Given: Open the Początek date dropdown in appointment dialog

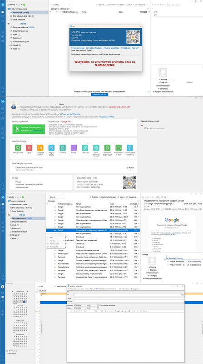Looking at the screenshot, I should point(85,305).
